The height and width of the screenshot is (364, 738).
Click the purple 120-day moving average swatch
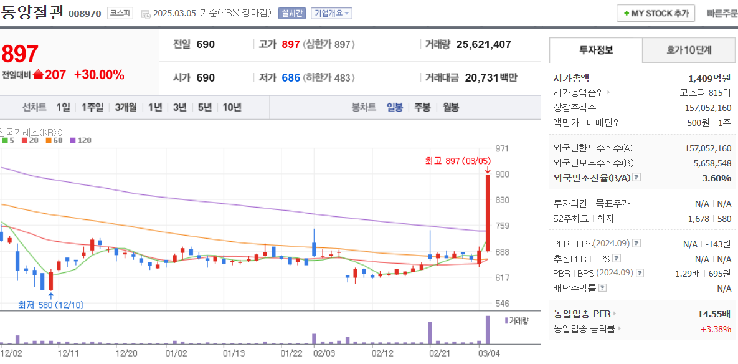tap(72, 140)
